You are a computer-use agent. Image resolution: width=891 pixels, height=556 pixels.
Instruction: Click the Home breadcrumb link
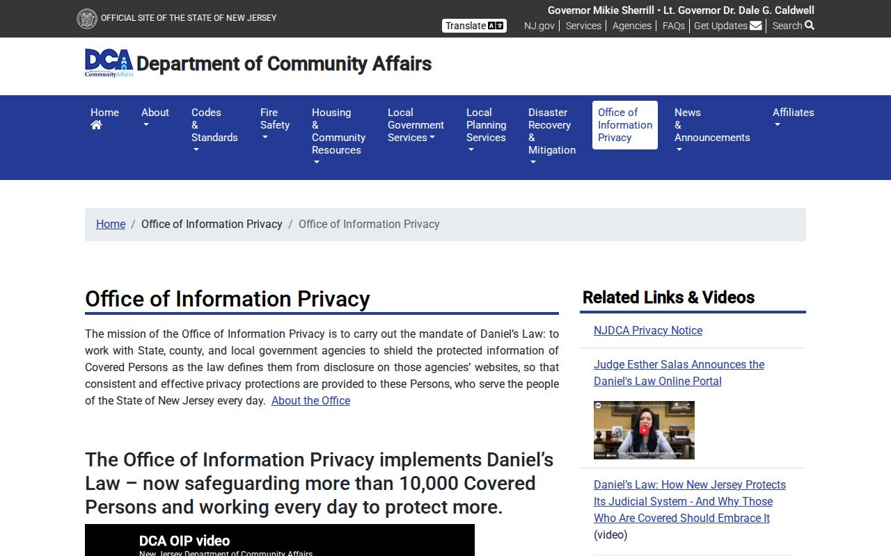pyautogui.click(x=111, y=224)
